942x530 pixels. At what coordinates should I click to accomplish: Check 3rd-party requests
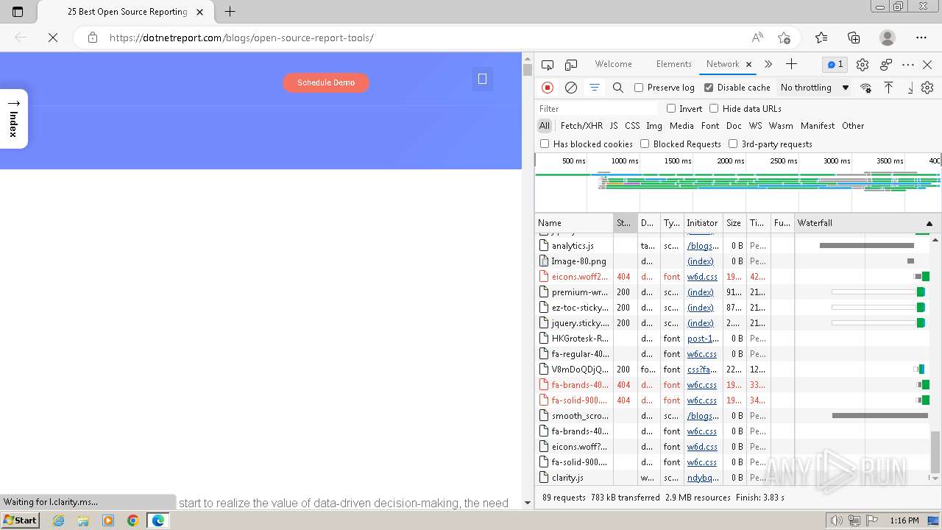[x=733, y=144]
